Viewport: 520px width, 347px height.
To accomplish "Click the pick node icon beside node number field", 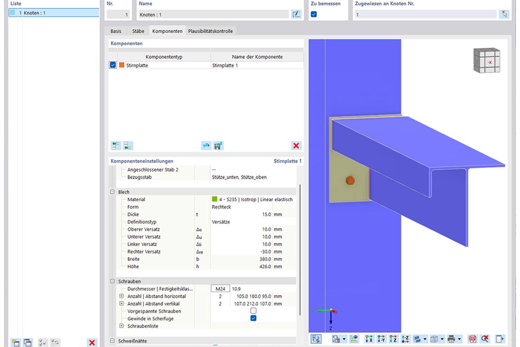I will [x=504, y=14].
